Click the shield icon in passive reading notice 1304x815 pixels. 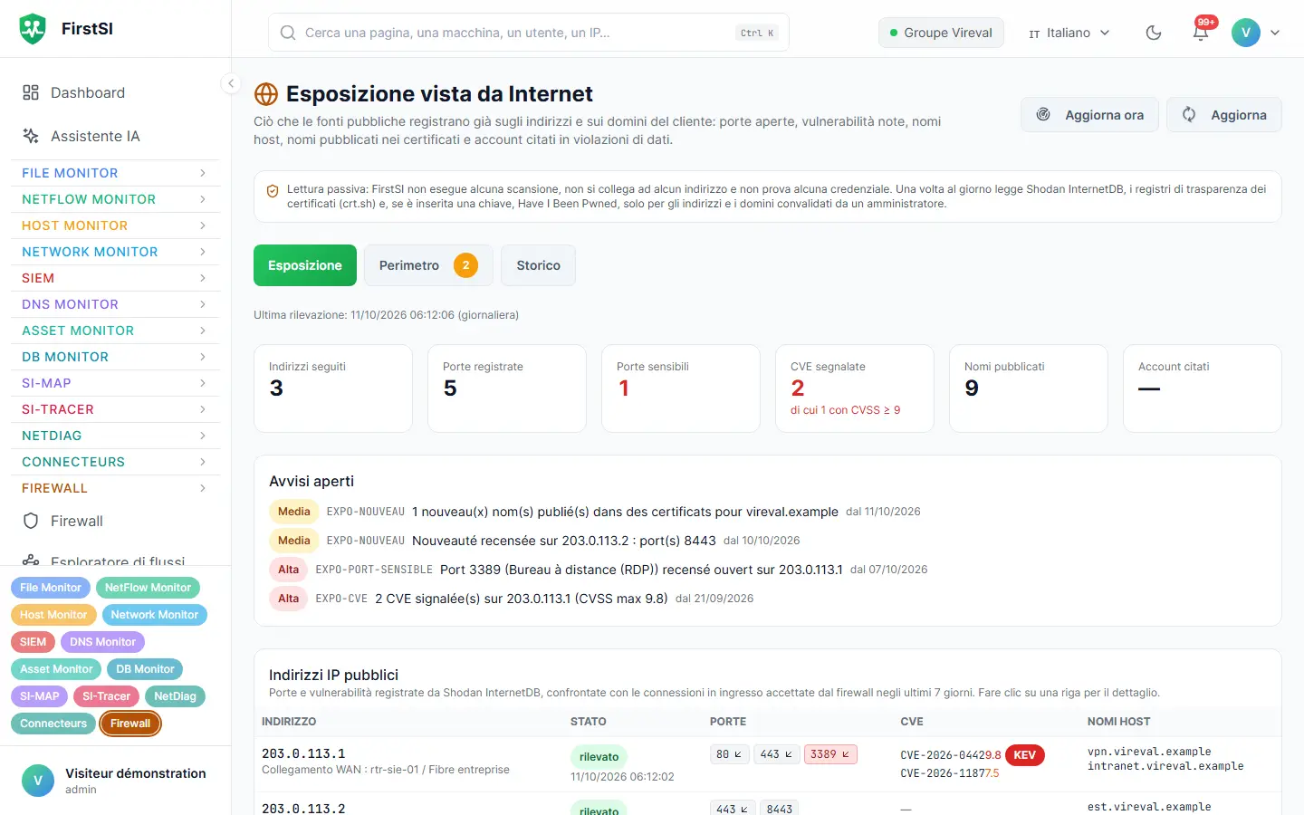coord(273,191)
